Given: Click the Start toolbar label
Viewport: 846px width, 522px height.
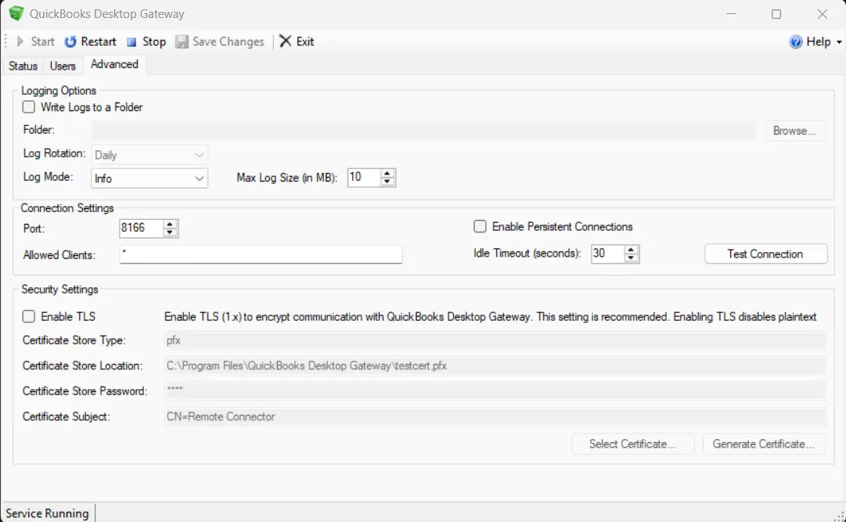Looking at the screenshot, I should point(42,41).
